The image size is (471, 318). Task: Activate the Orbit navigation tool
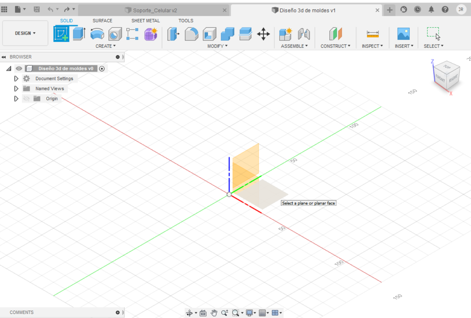point(190,313)
